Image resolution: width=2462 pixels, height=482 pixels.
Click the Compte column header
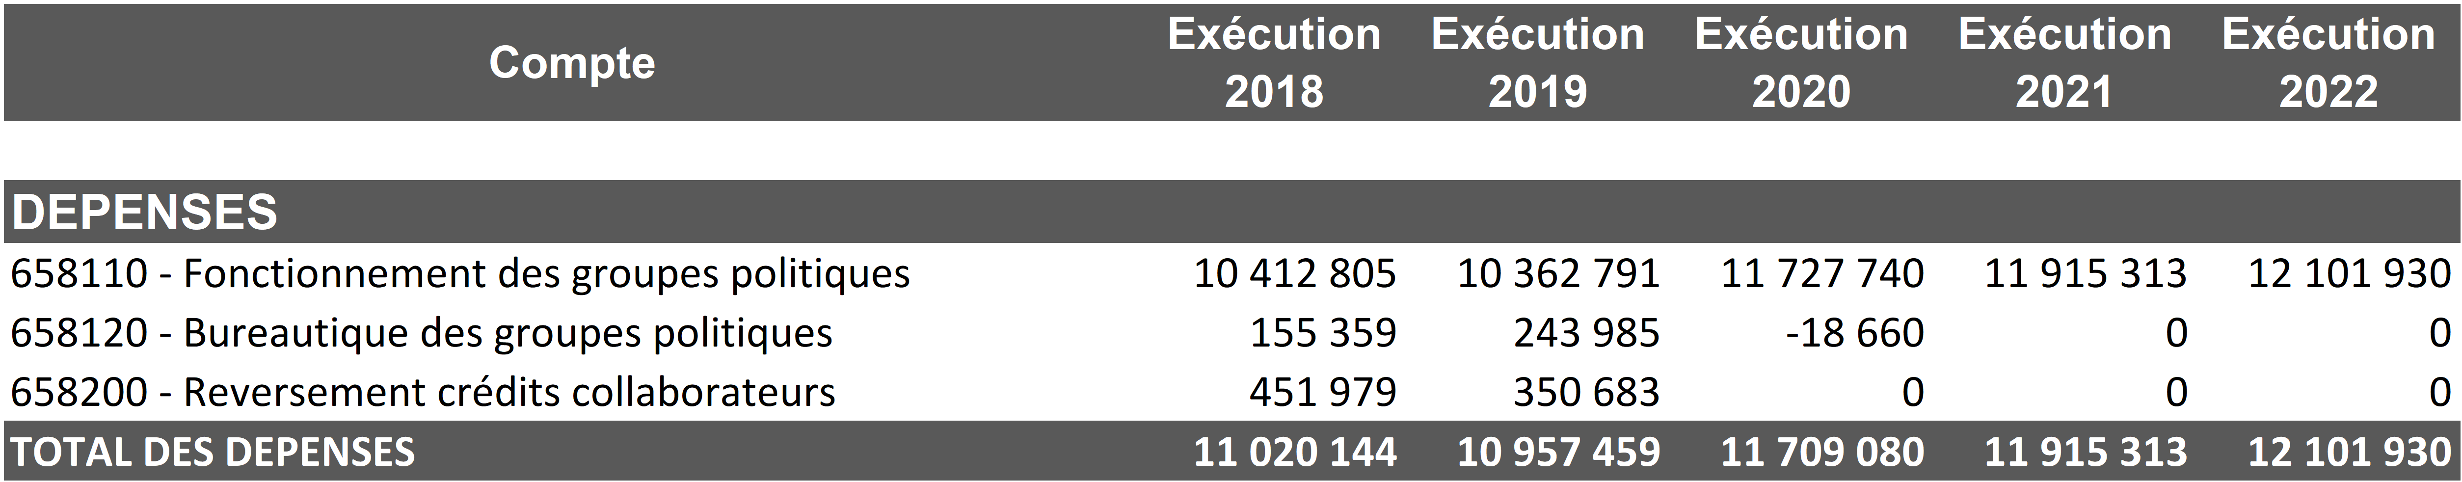(571, 63)
